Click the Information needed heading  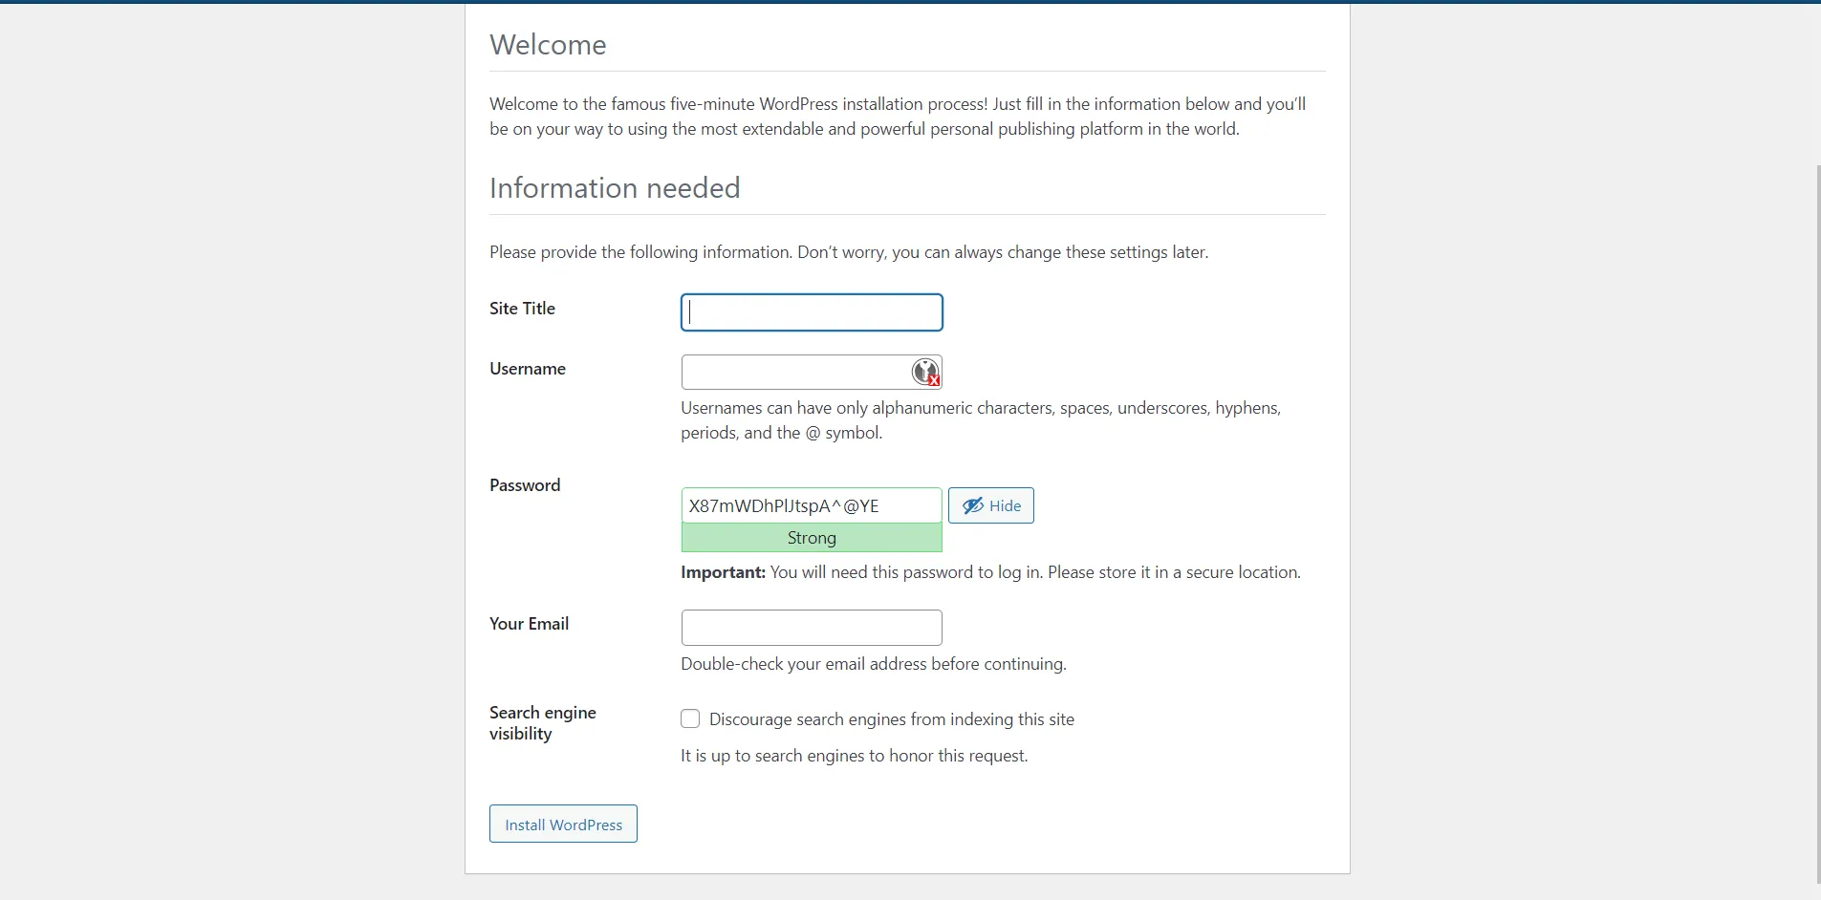[x=615, y=188]
